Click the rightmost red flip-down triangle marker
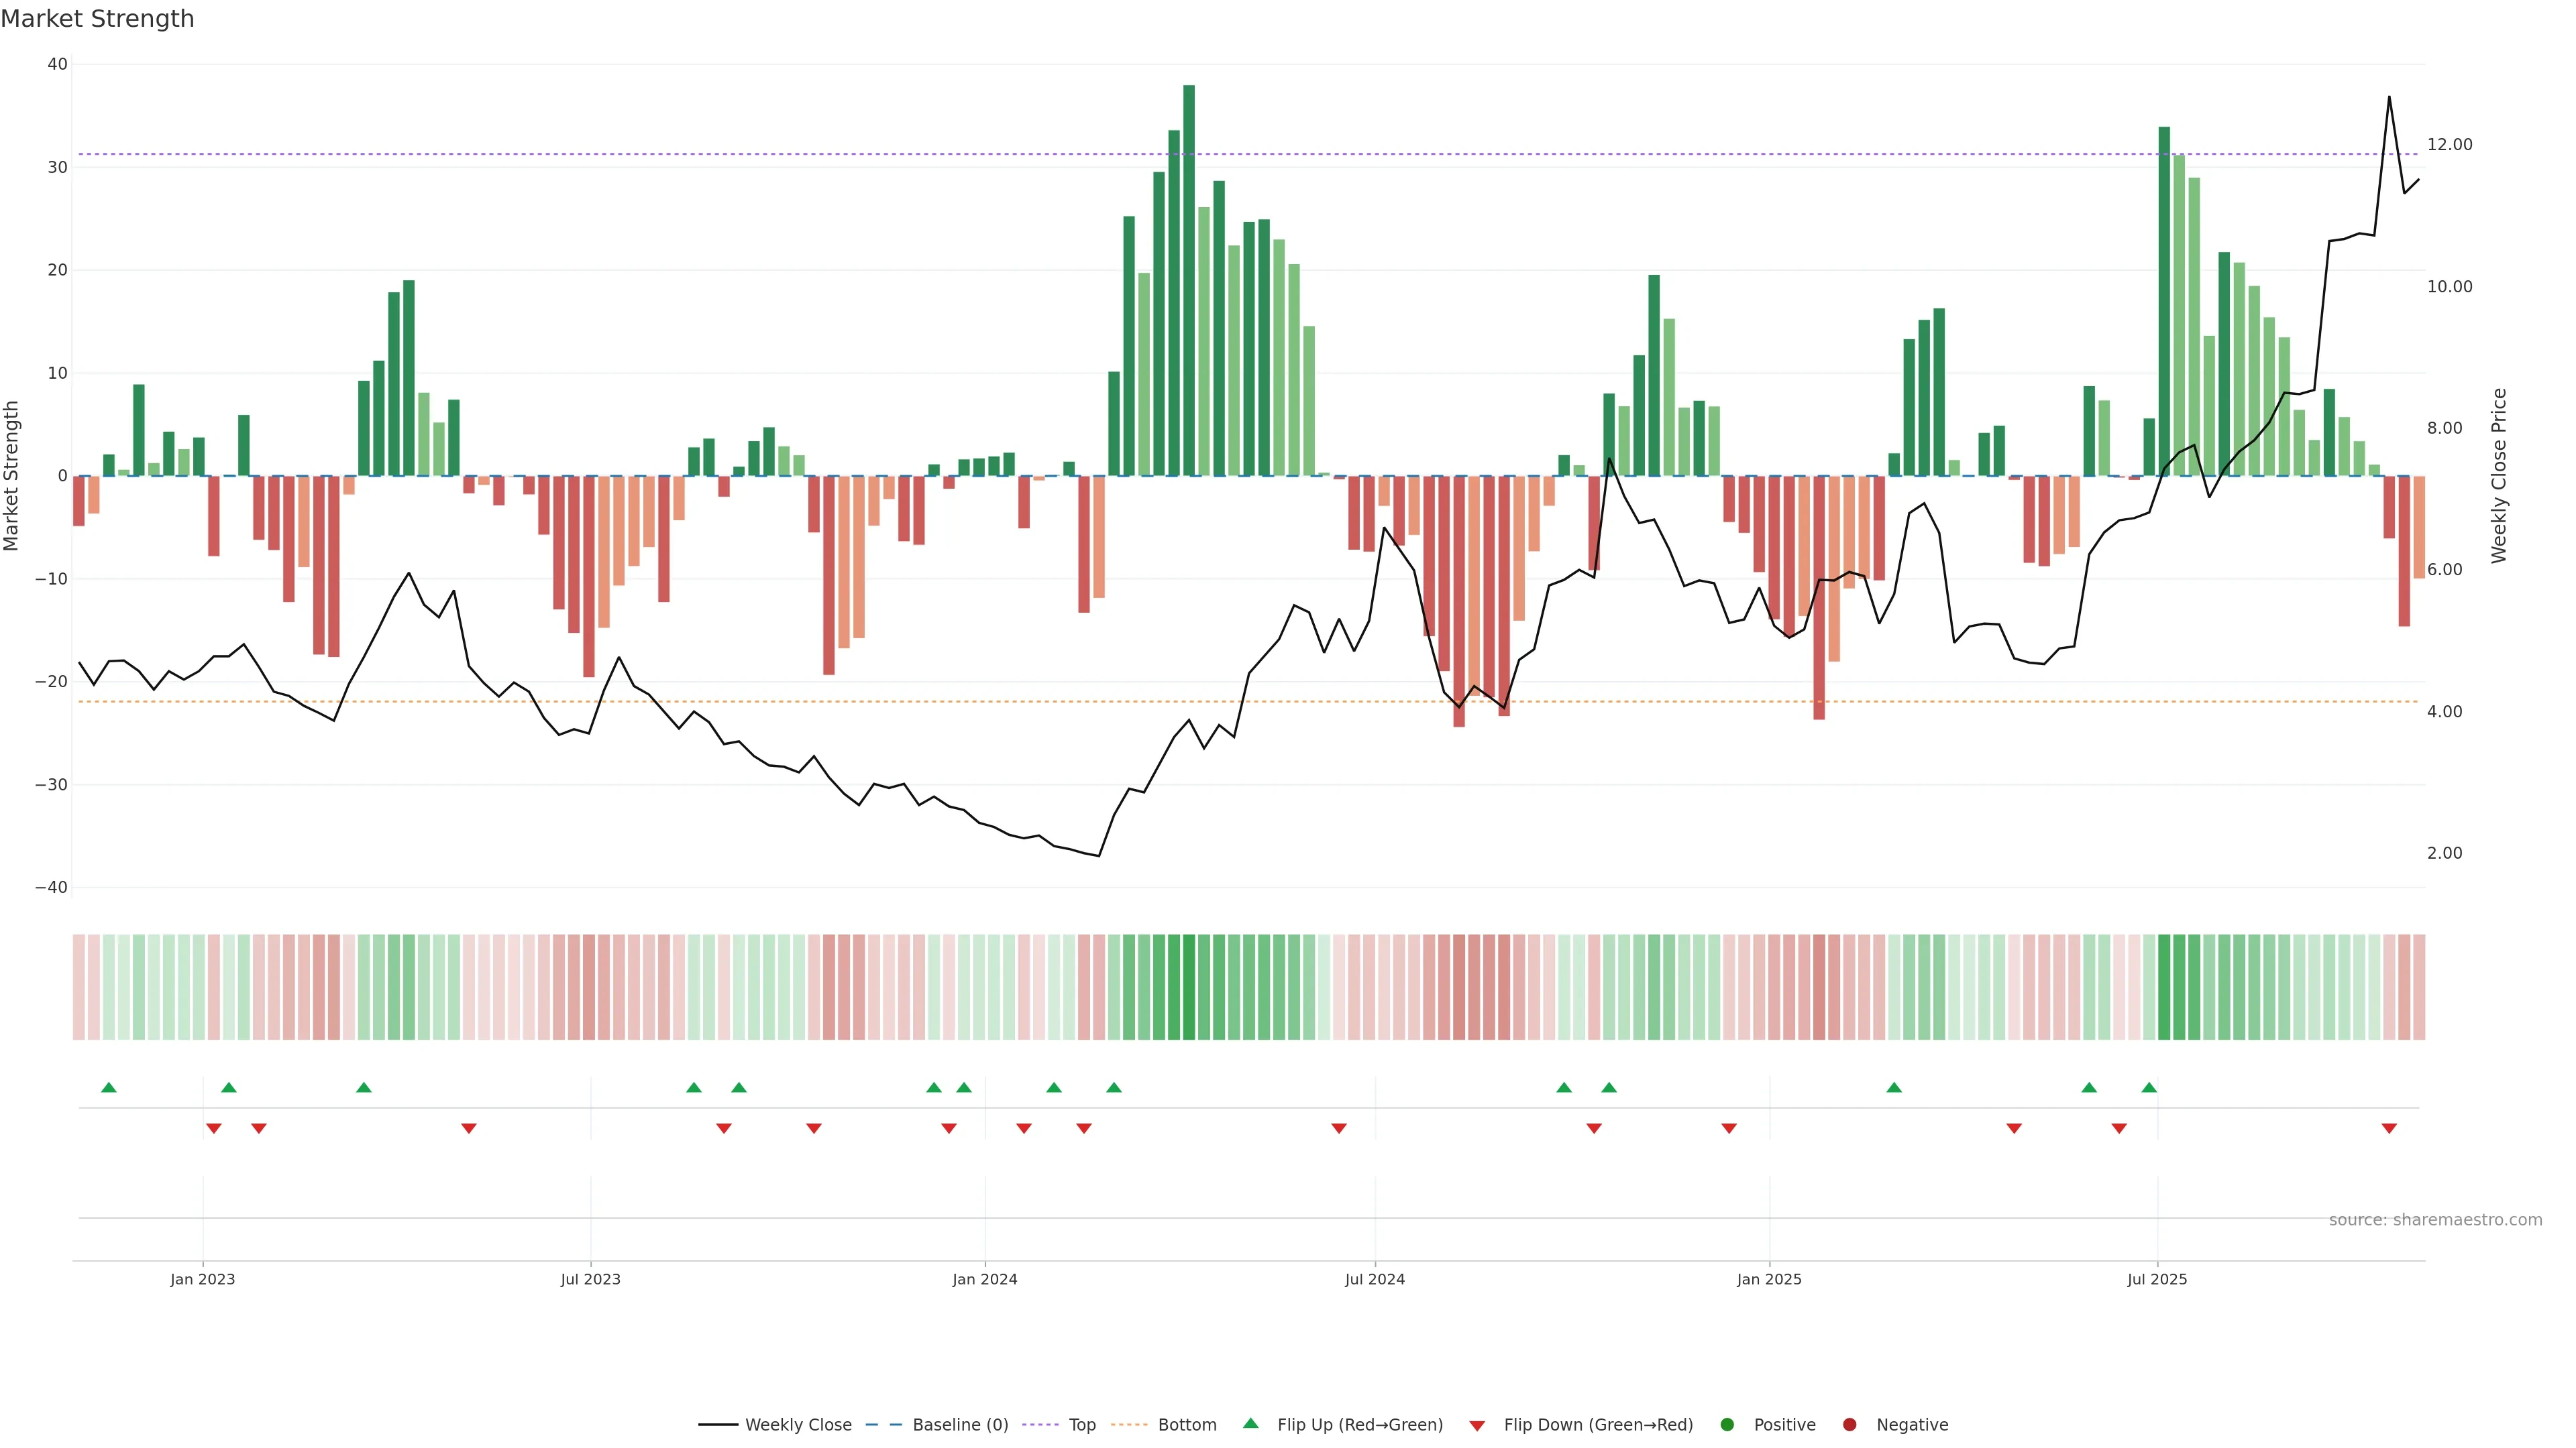The image size is (2576, 1448). [2389, 1128]
